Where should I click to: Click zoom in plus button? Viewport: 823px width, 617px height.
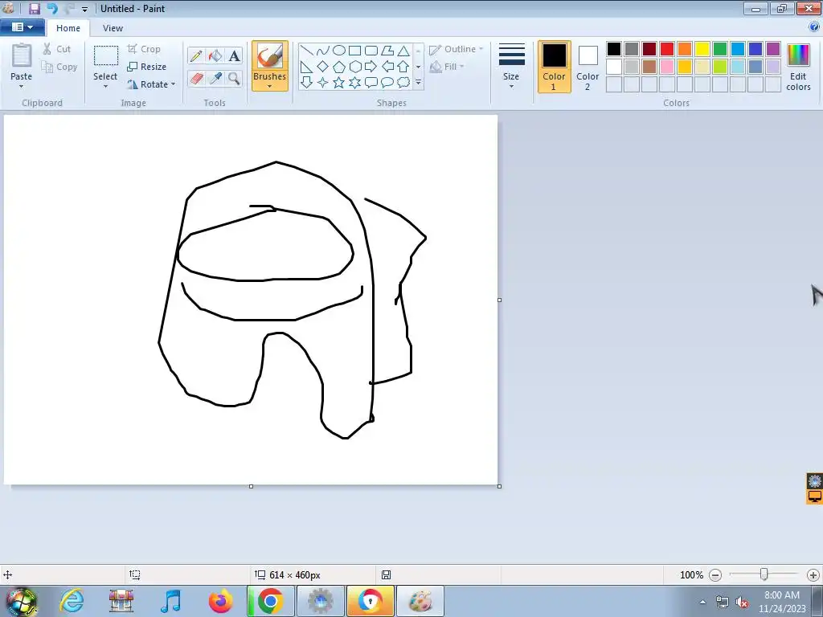813,575
